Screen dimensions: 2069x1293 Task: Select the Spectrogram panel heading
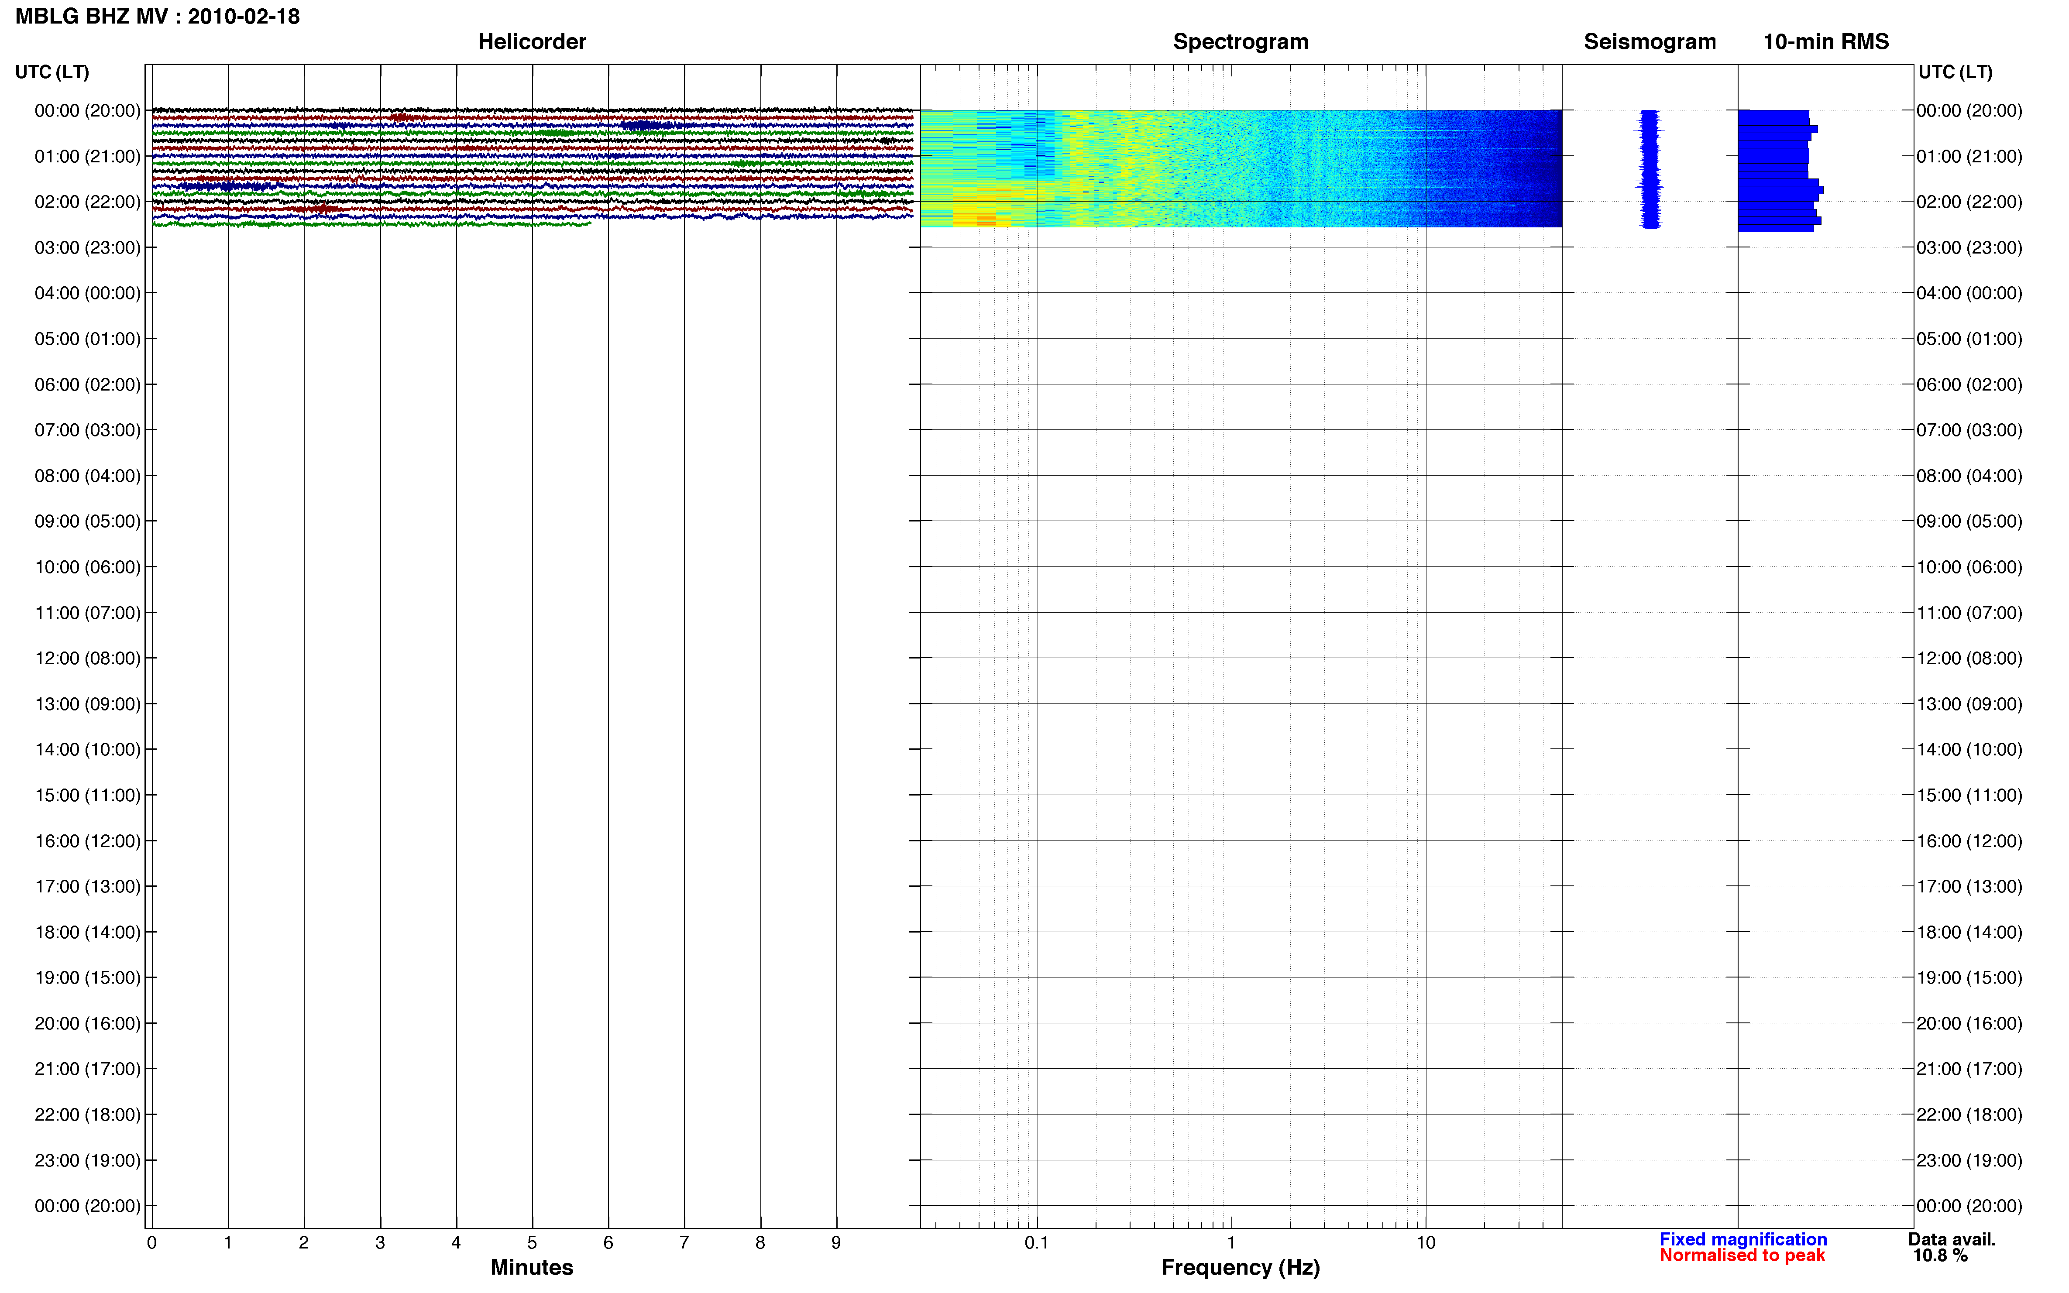coord(1240,41)
